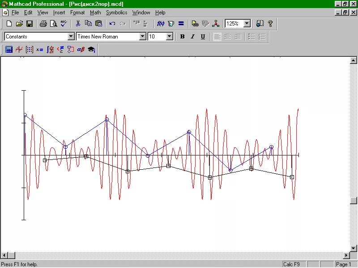Open the File menu
358x268 pixels.
tap(15, 13)
